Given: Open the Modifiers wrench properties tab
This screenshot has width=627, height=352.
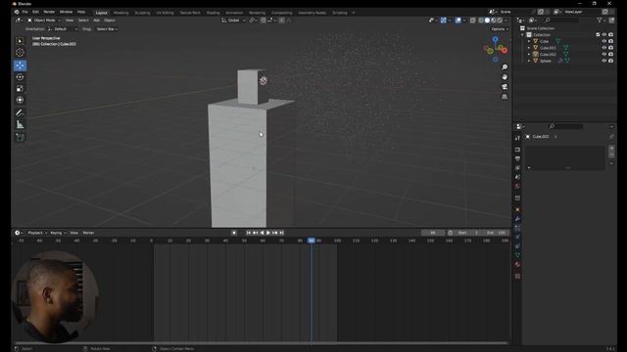Looking at the screenshot, I should [x=518, y=219].
